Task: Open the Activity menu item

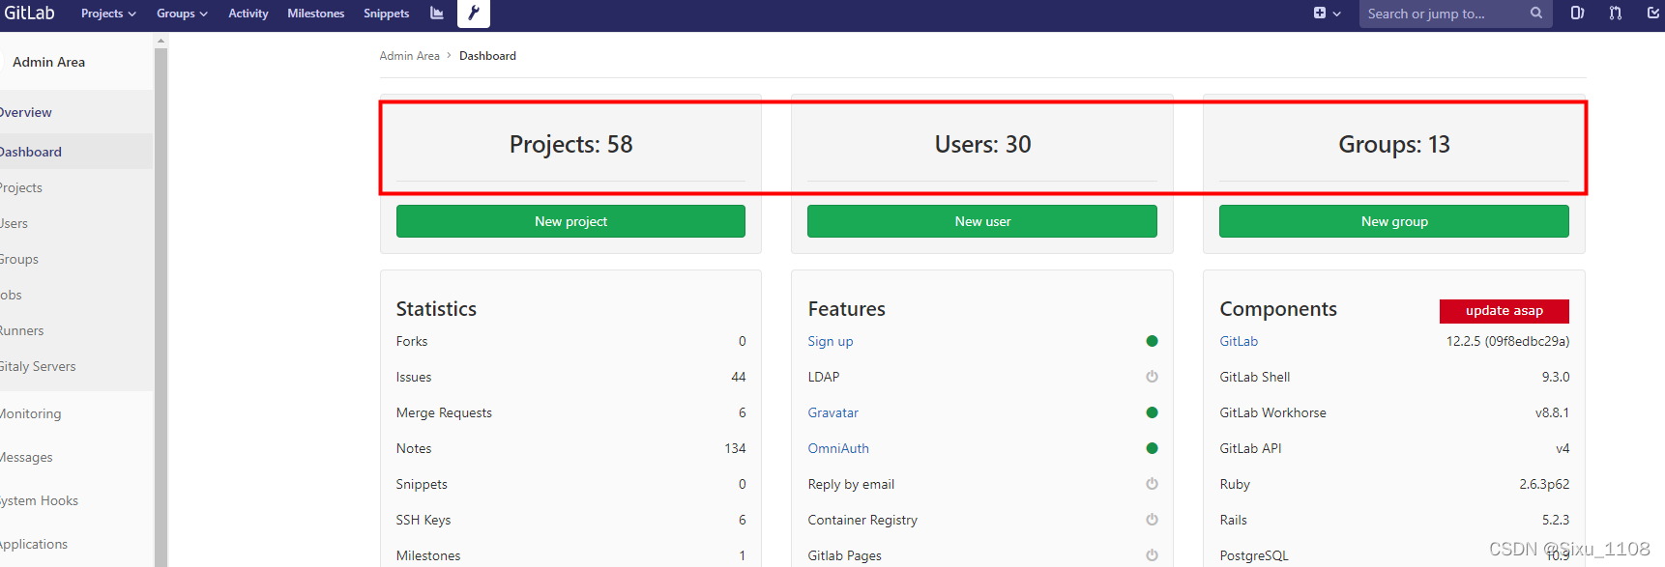Action: pos(248,14)
